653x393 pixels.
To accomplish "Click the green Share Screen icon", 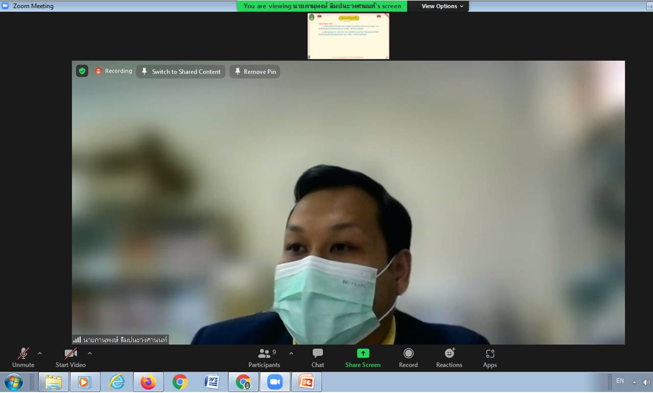I will pyautogui.click(x=362, y=354).
